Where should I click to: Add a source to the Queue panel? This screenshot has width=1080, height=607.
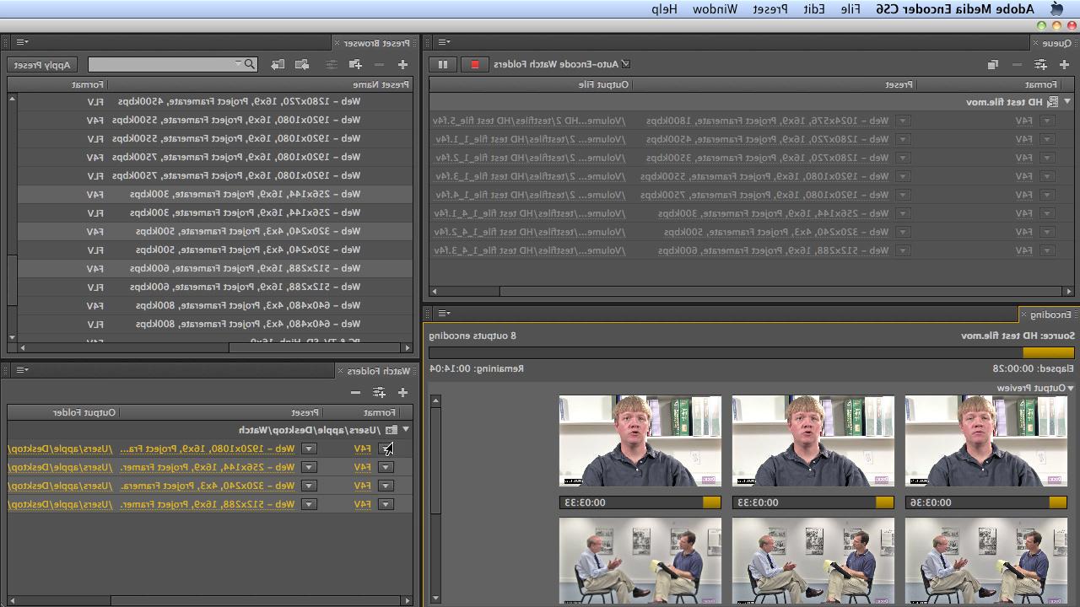point(1064,64)
